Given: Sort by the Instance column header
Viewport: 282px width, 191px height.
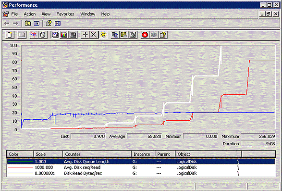Looking at the screenshot, I should (x=143, y=154).
